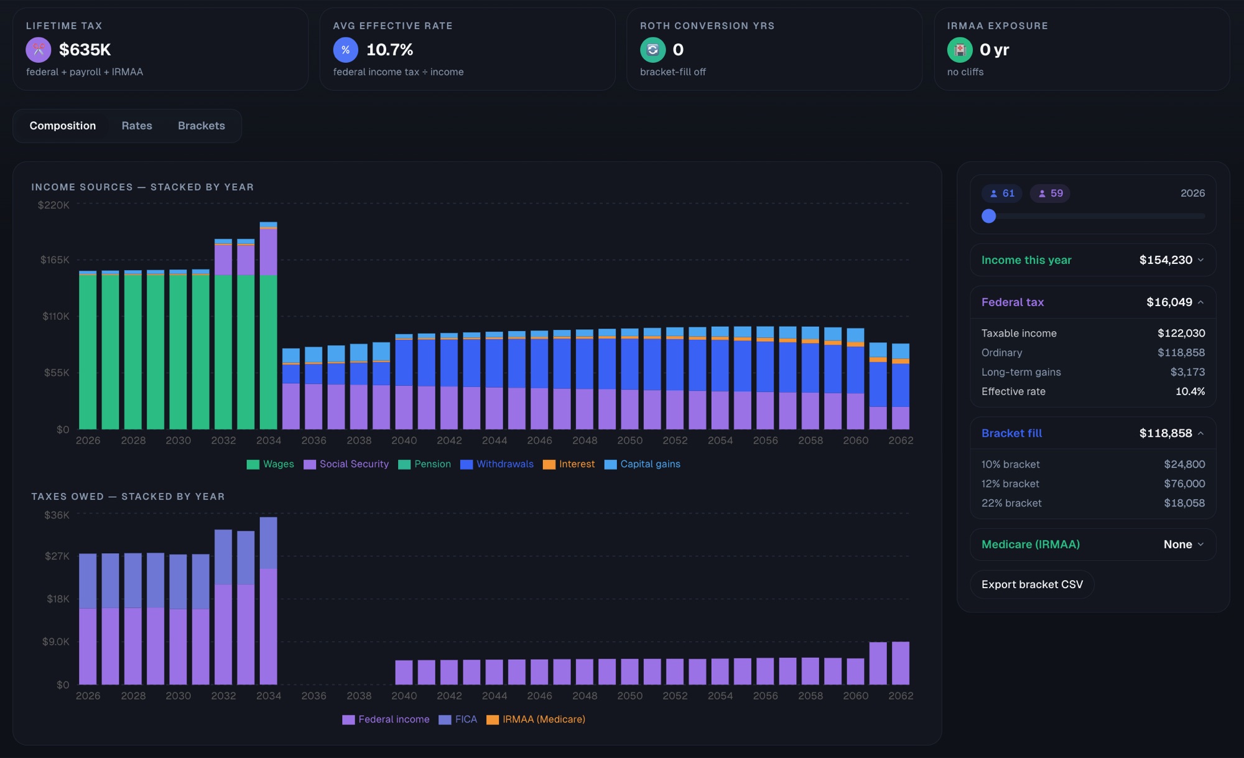This screenshot has width=1244, height=758.
Task: Click the 10.7% effective rate value
Action: 390,50
